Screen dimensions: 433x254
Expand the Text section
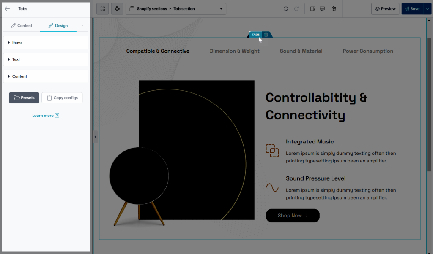46,59
